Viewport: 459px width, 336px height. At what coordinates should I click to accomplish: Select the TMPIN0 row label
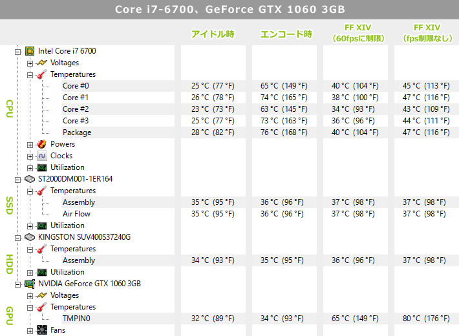[76, 319]
